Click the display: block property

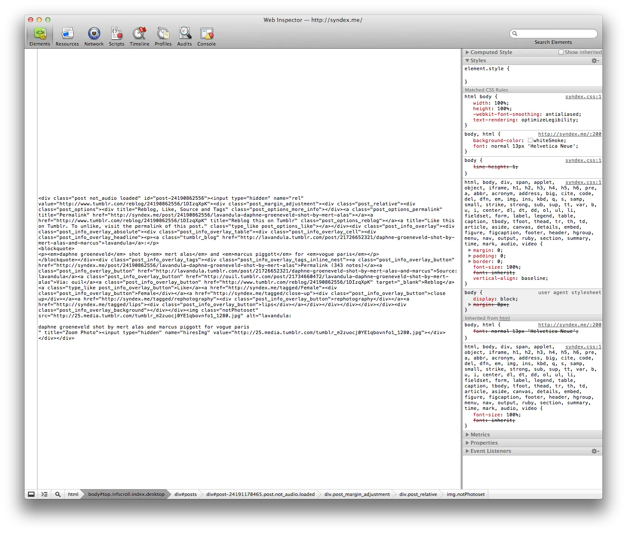pyautogui.click(x=496, y=299)
